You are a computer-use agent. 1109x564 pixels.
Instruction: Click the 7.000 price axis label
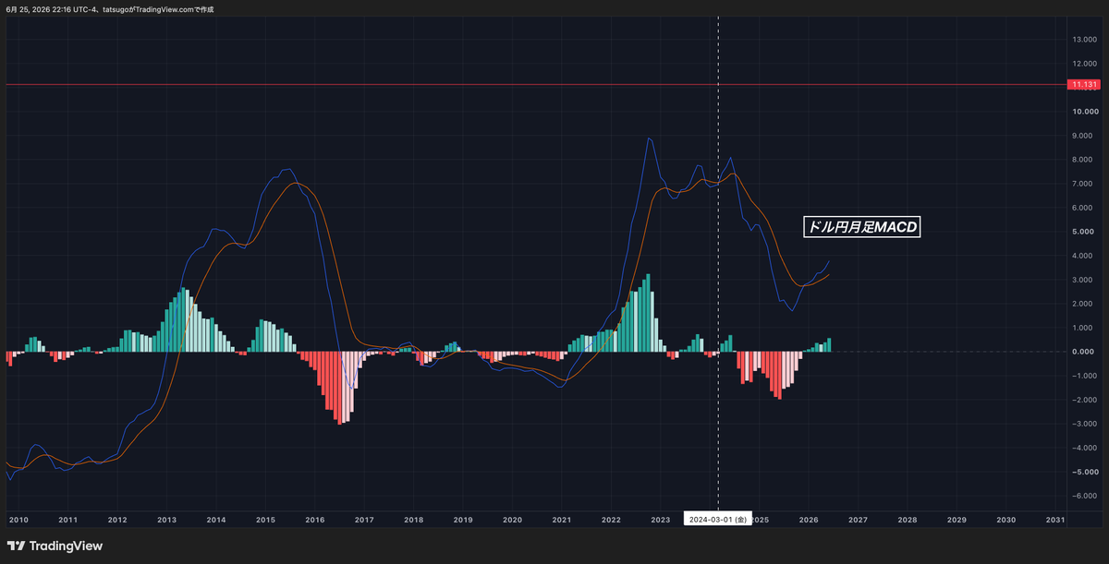tap(1083, 183)
